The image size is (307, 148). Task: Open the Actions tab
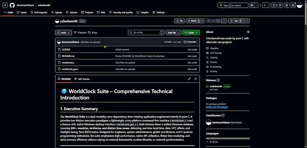[x=71, y=12]
